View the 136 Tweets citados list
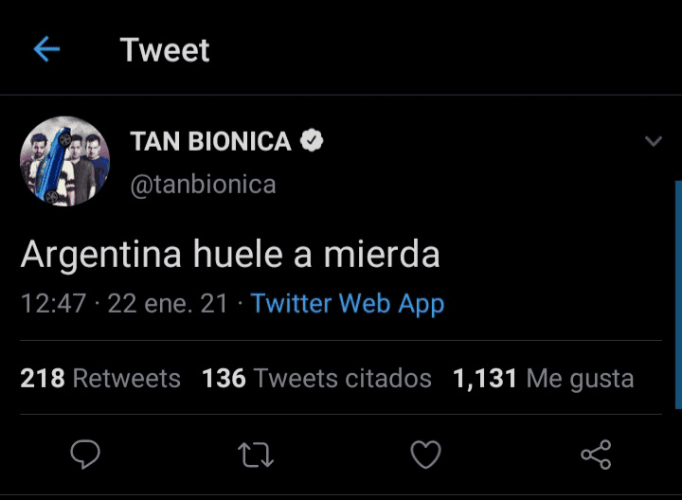Viewport: 682px width, 500px height. click(x=316, y=379)
